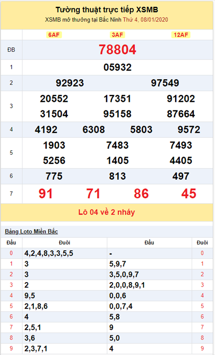The image size is (215, 355).
Task: Select seventh prize red number 71
Action: (93, 194)
